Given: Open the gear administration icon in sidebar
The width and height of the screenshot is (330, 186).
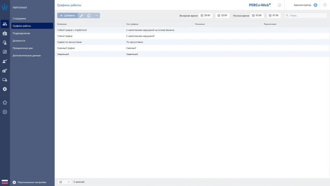Looking at the screenshot, I should 5,89.
